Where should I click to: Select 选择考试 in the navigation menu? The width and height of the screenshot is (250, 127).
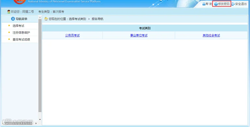point(18,26)
